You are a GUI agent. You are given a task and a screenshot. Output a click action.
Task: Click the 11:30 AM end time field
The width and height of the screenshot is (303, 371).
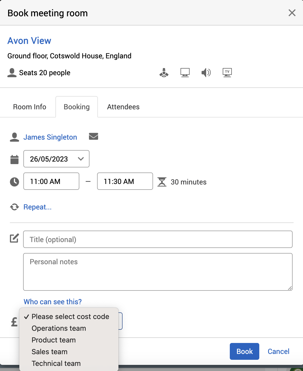pyautogui.click(x=125, y=181)
